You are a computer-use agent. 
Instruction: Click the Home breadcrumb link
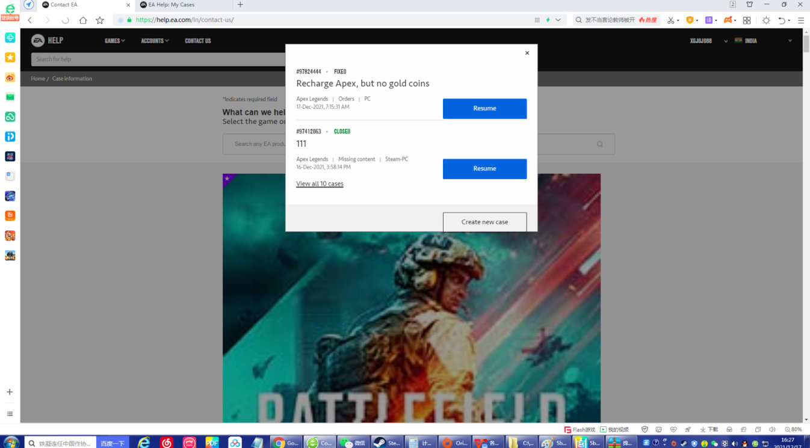38,79
